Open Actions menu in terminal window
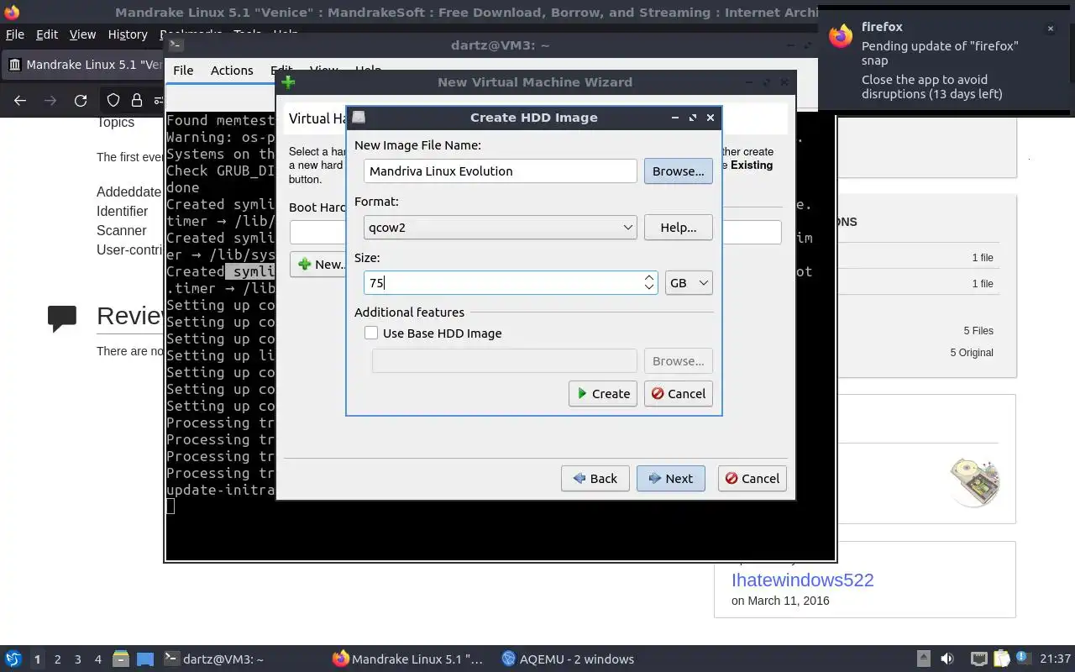Image resolution: width=1075 pixels, height=672 pixels. pos(232,71)
